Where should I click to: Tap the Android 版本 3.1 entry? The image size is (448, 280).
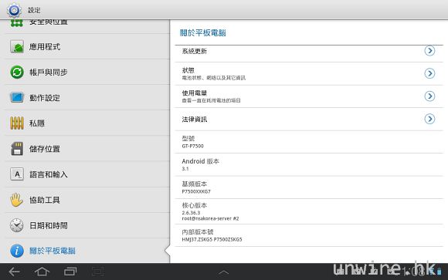click(309, 165)
